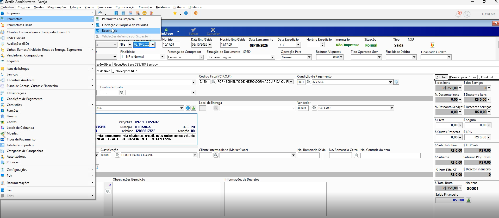Click the gear icon beside Condição de Pagamento

(396, 82)
